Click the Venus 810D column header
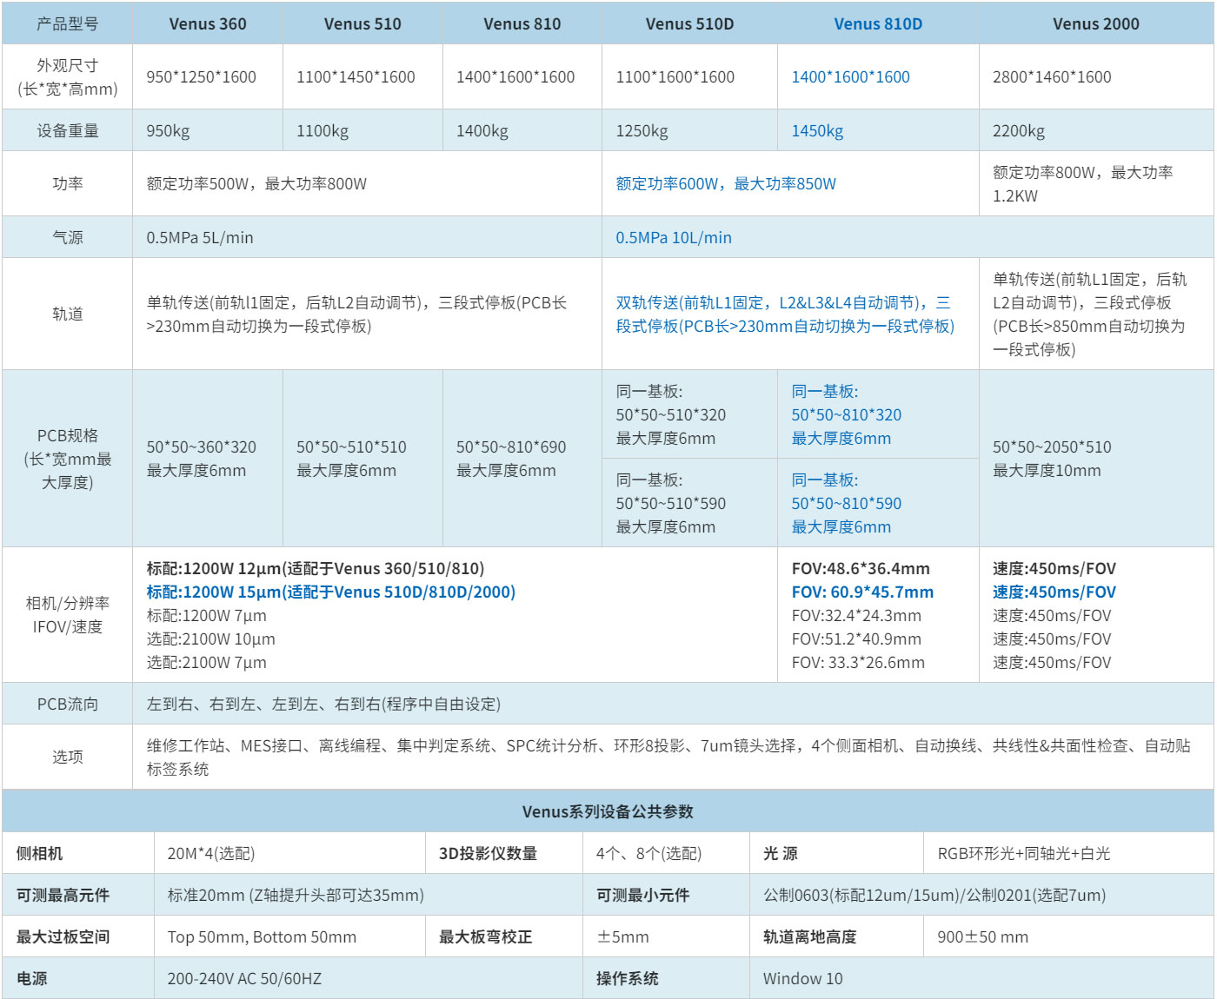The height and width of the screenshot is (999, 1217). [878, 24]
